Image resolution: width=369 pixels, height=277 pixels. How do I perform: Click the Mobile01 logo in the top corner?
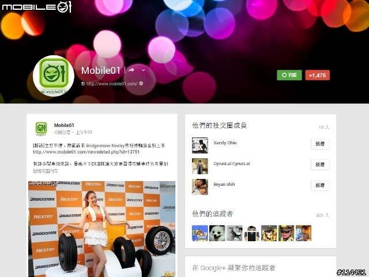click(36, 6)
